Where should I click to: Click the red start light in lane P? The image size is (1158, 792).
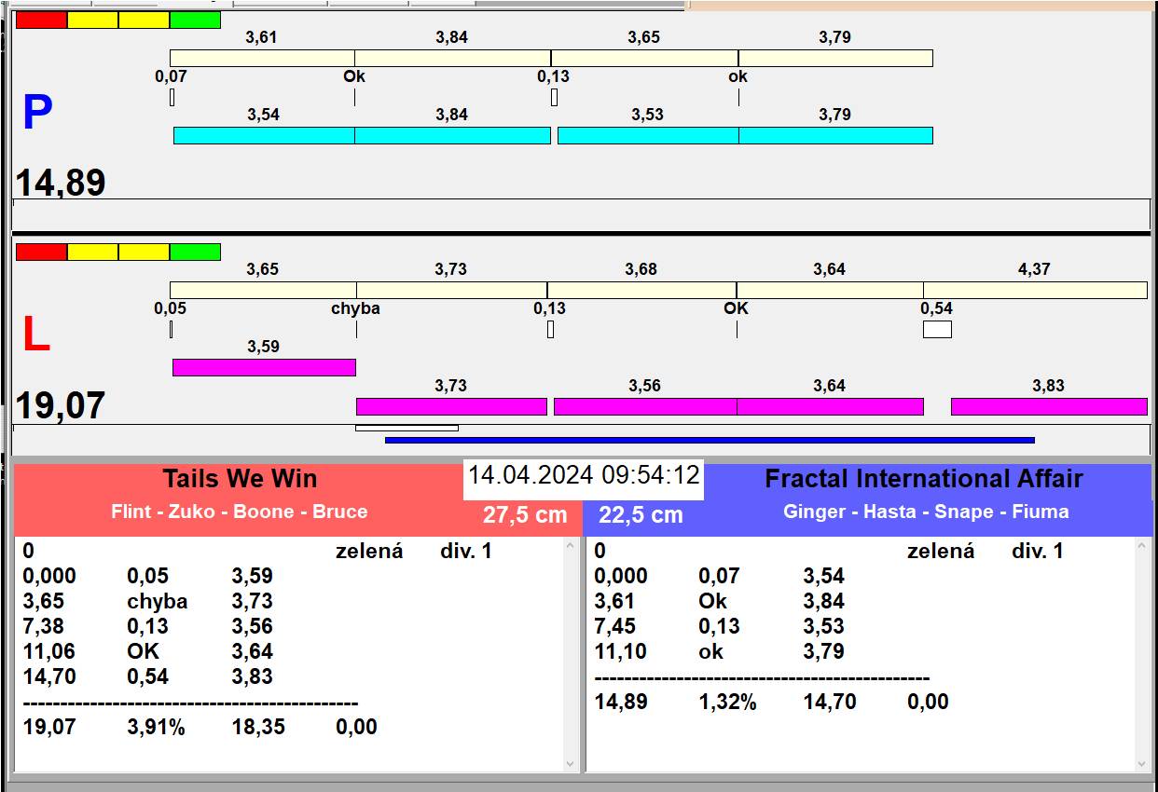[42, 20]
